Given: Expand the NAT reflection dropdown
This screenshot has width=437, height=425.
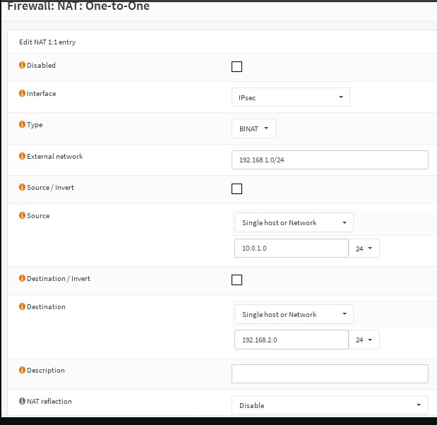Looking at the screenshot, I should [x=330, y=405].
